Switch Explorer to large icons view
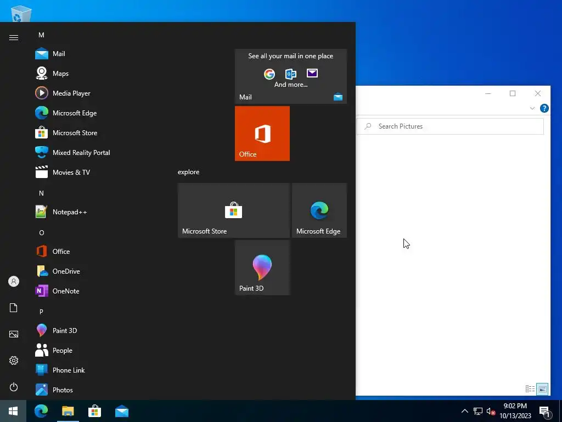Viewport: 562px width, 422px height. pyautogui.click(x=542, y=389)
